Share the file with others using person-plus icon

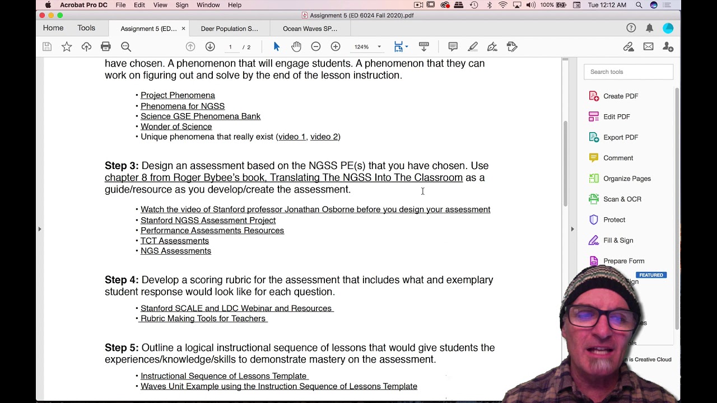coord(668,47)
